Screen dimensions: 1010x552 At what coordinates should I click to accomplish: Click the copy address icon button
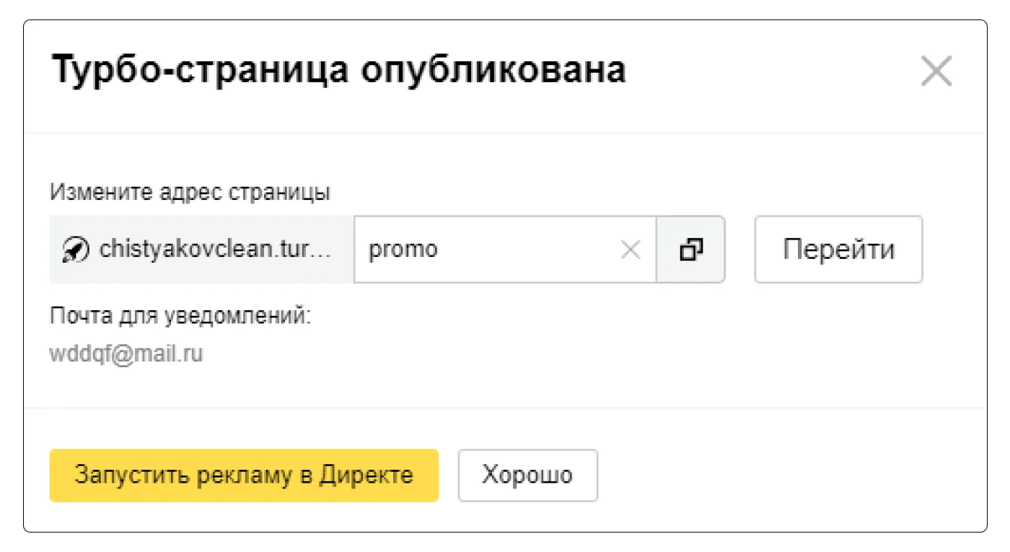coord(690,250)
